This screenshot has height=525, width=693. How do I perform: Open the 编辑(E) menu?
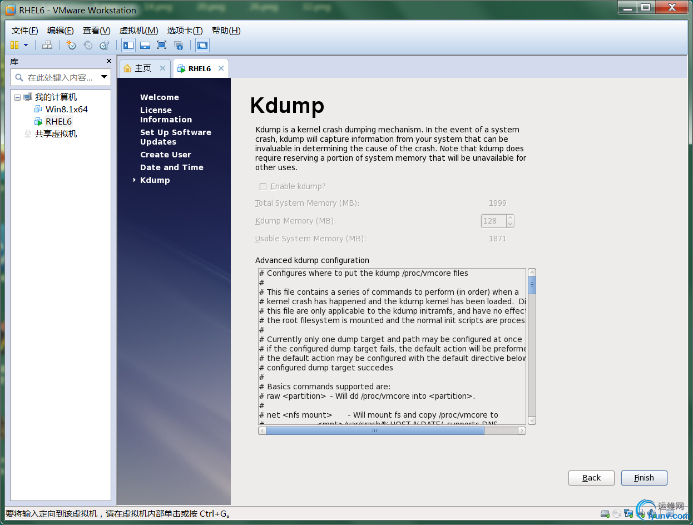[x=61, y=31]
